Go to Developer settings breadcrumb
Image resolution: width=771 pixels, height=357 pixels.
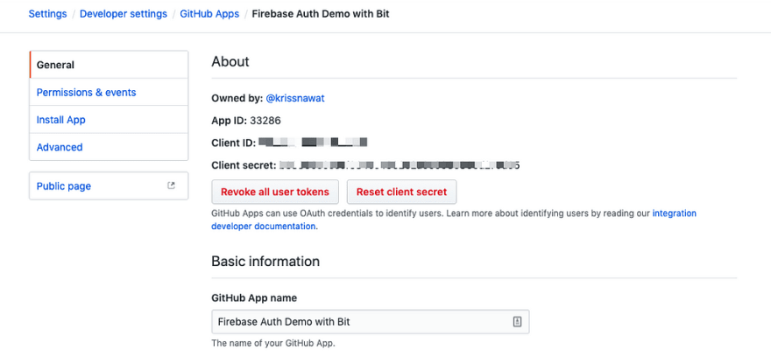(124, 14)
